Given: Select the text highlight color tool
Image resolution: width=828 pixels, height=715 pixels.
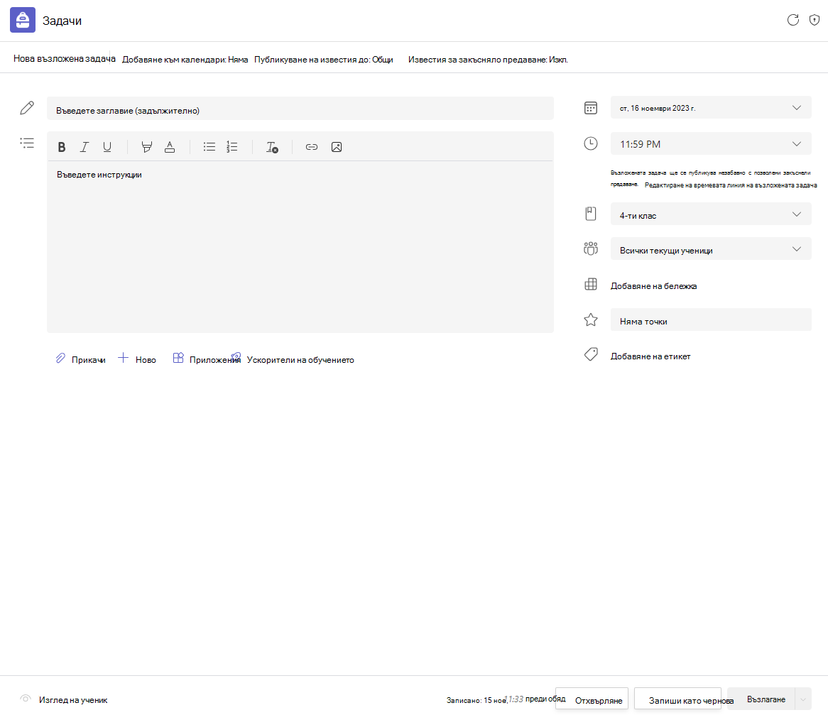Looking at the screenshot, I should click(x=147, y=147).
